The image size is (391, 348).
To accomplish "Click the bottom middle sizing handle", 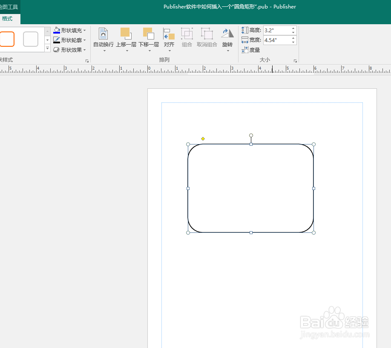I will click(x=251, y=232).
